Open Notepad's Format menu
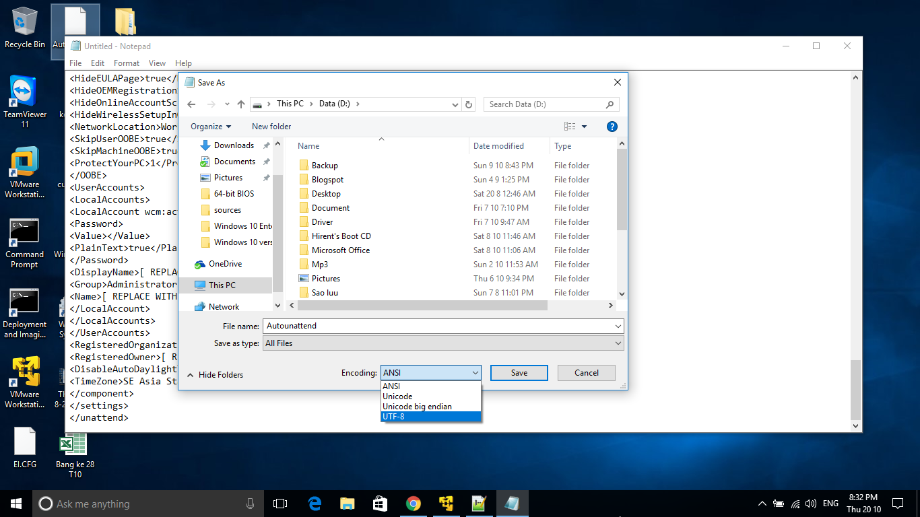 pyautogui.click(x=127, y=63)
